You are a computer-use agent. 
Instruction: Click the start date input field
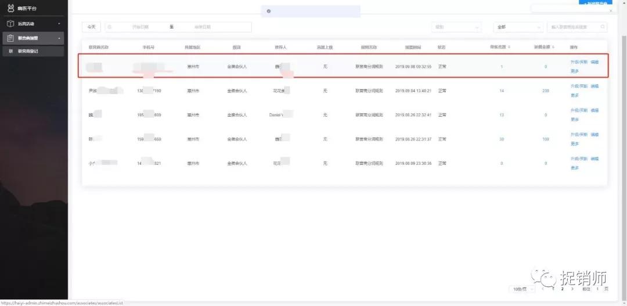(140, 27)
